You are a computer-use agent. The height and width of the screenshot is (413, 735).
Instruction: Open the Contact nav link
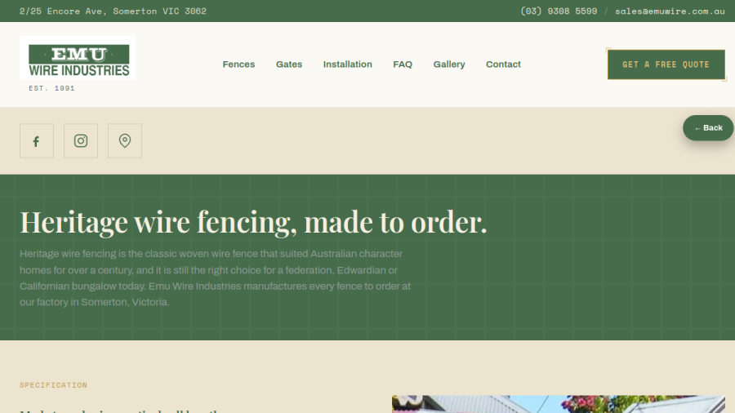click(x=503, y=64)
